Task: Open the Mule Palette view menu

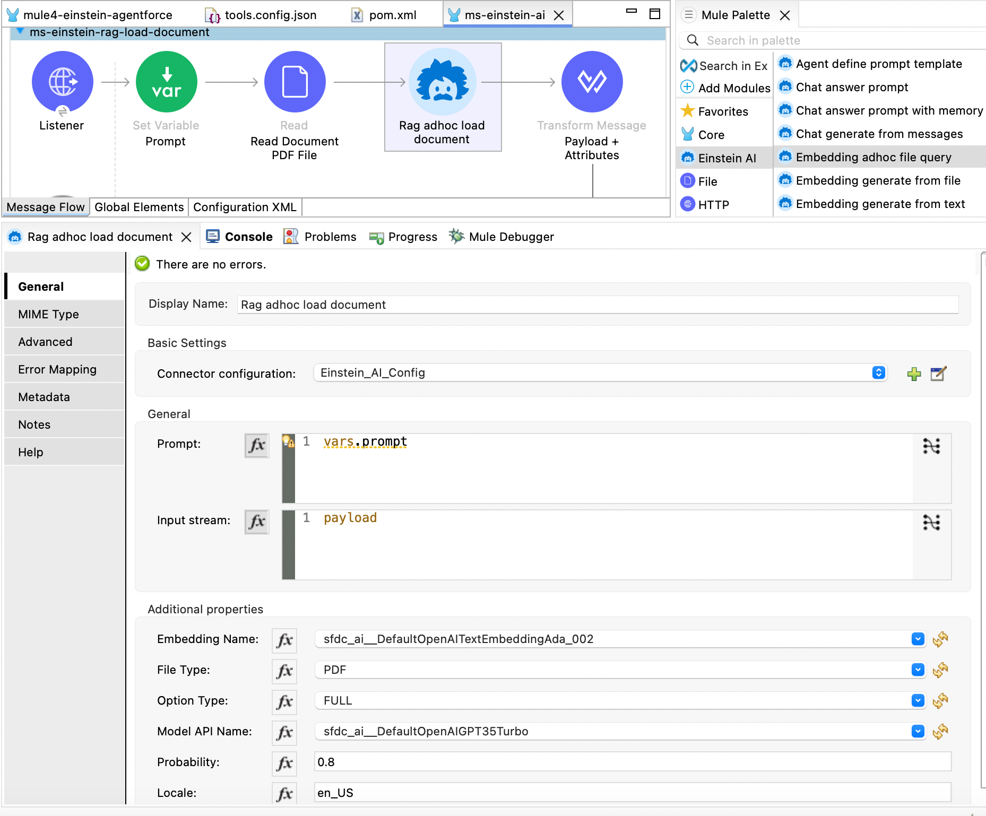Action: click(688, 15)
